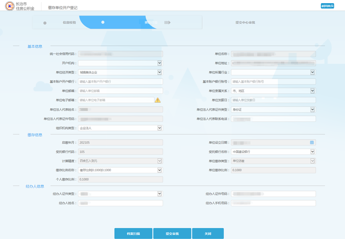Open the 受托银行名称 dropdown
Image resolution: width=345 pixels, height=239 pixels.
click(x=312, y=152)
